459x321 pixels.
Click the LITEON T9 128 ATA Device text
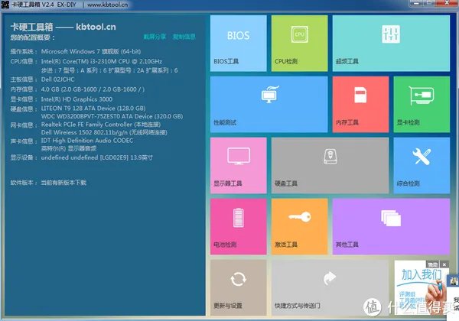pyautogui.click(x=93, y=109)
